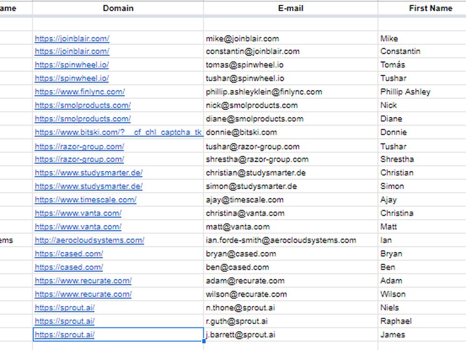The width and height of the screenshot is (466, 350).
Task: Select the cell ian.forde-smith@aerocloudsystems.com
Action: coord(291,240)
